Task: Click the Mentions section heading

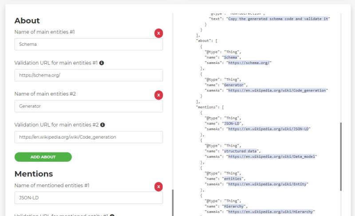Action: point(34,174)
